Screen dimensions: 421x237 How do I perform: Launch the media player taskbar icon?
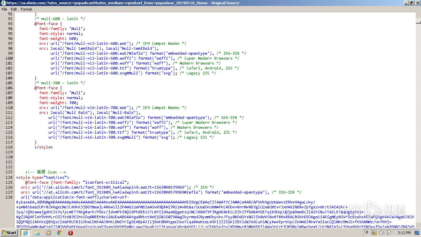point(48,232)
